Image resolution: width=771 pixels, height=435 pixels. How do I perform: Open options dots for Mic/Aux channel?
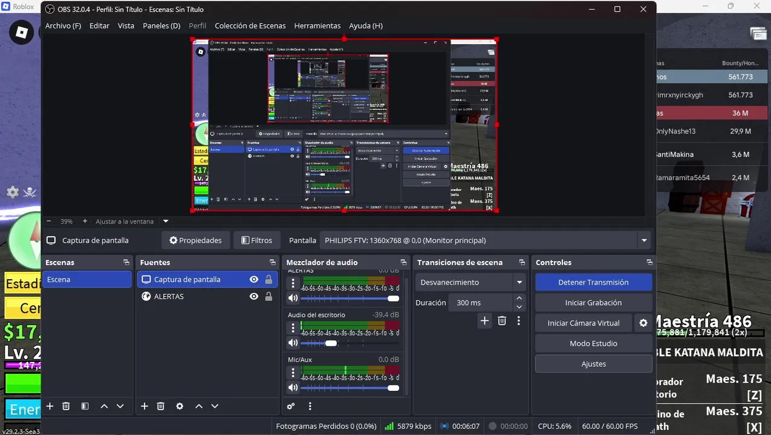click(293, 373)
